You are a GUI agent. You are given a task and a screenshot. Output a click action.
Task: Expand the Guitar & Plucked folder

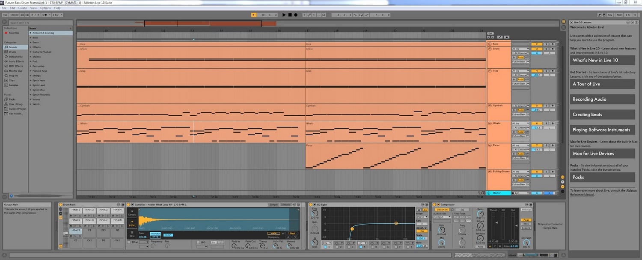coord(30,52)
